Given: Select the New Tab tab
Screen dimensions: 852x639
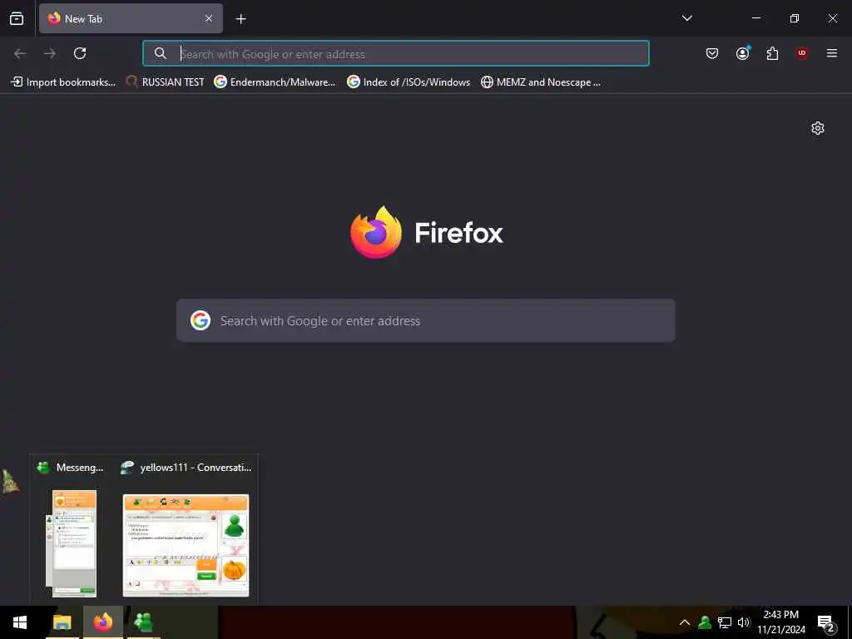Looking at the screenshot, I should click(x=131, y=18).
